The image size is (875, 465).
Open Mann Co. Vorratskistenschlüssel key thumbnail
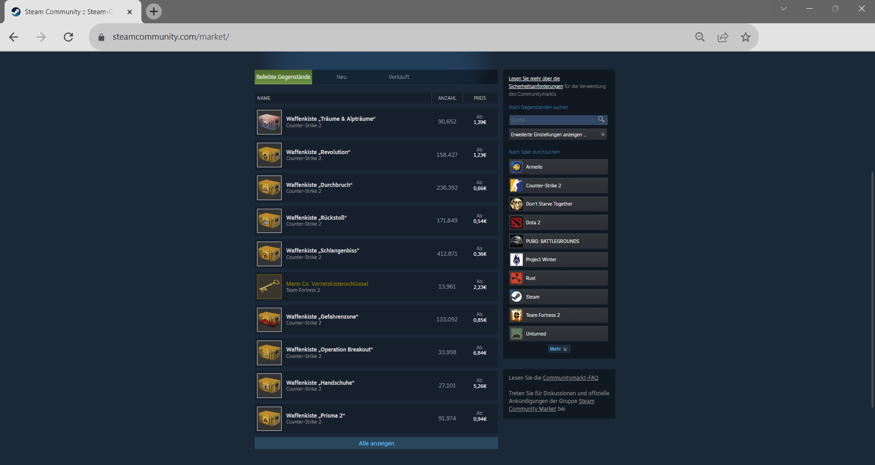coord(269,287)
